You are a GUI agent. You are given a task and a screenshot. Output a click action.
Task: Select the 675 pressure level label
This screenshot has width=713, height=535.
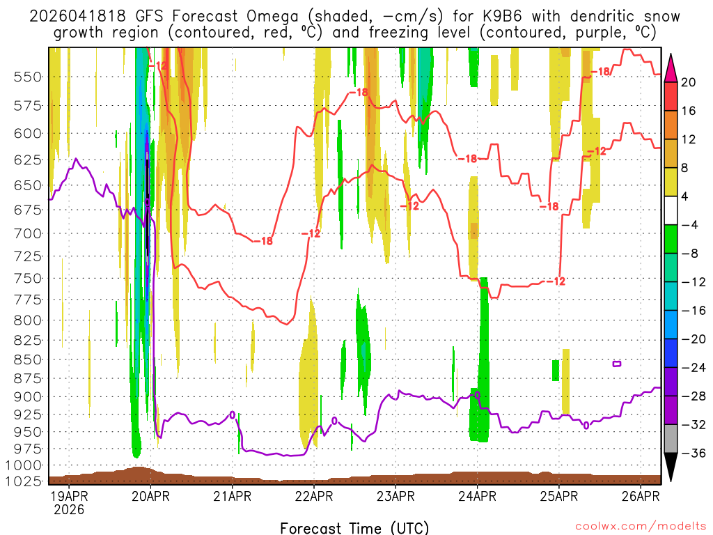(x=28, y=210)
